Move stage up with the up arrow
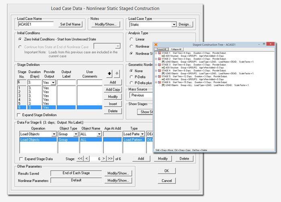 109,73
